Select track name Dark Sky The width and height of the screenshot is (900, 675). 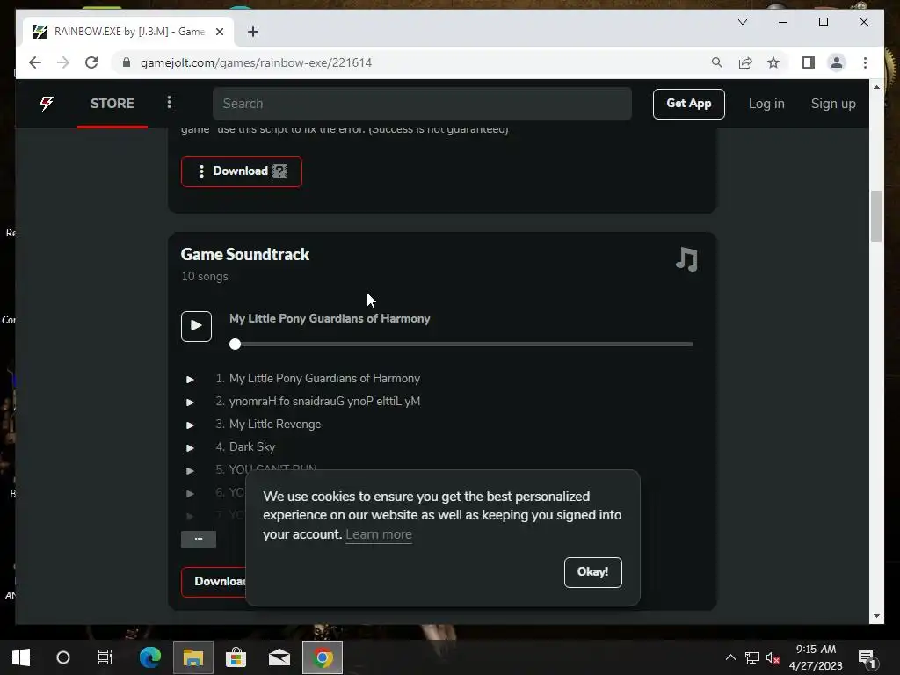pyautogui.click(x=252, y=446)
